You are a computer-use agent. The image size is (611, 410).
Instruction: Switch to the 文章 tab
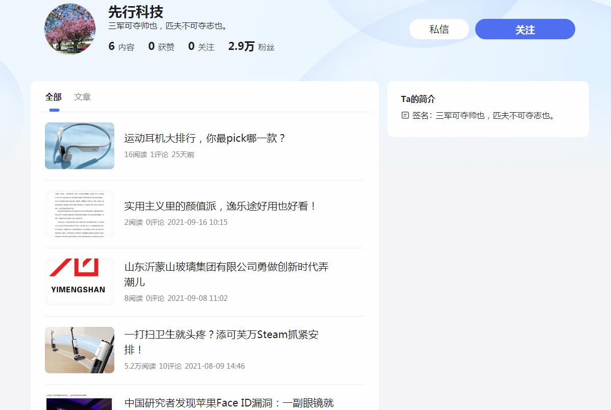tap(82, 97)
